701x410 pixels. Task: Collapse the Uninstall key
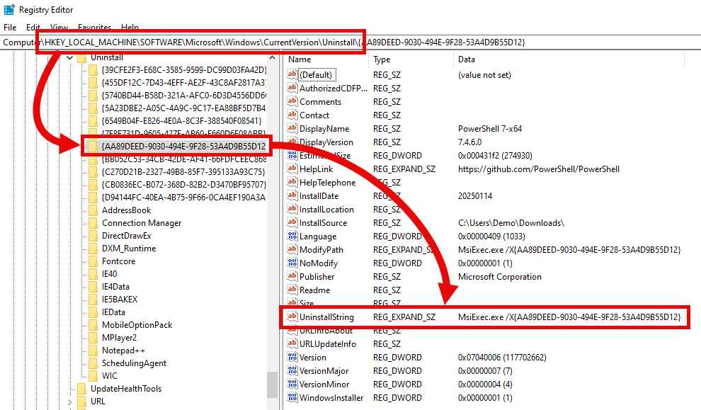69,57
